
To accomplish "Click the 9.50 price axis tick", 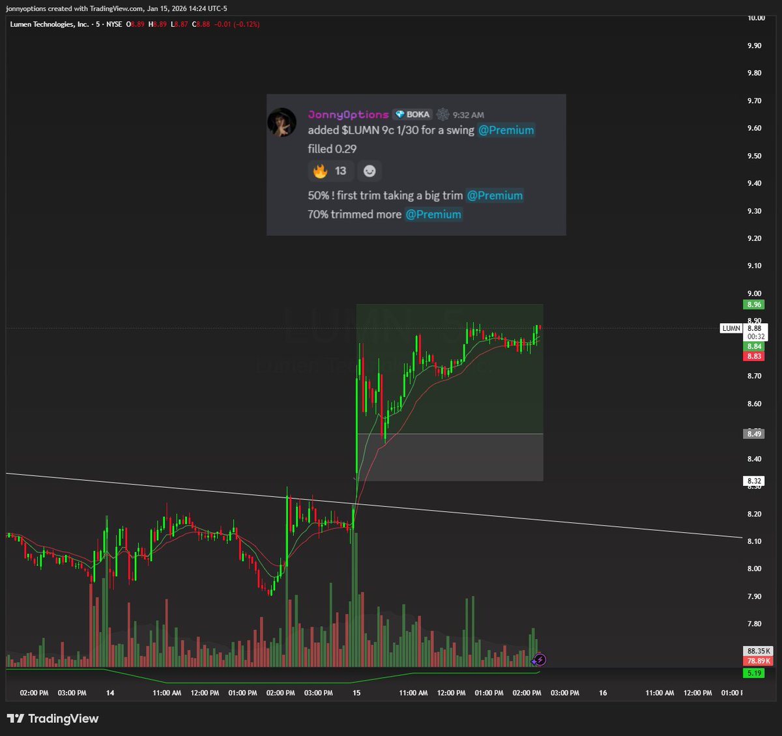I will click(755, 156).
